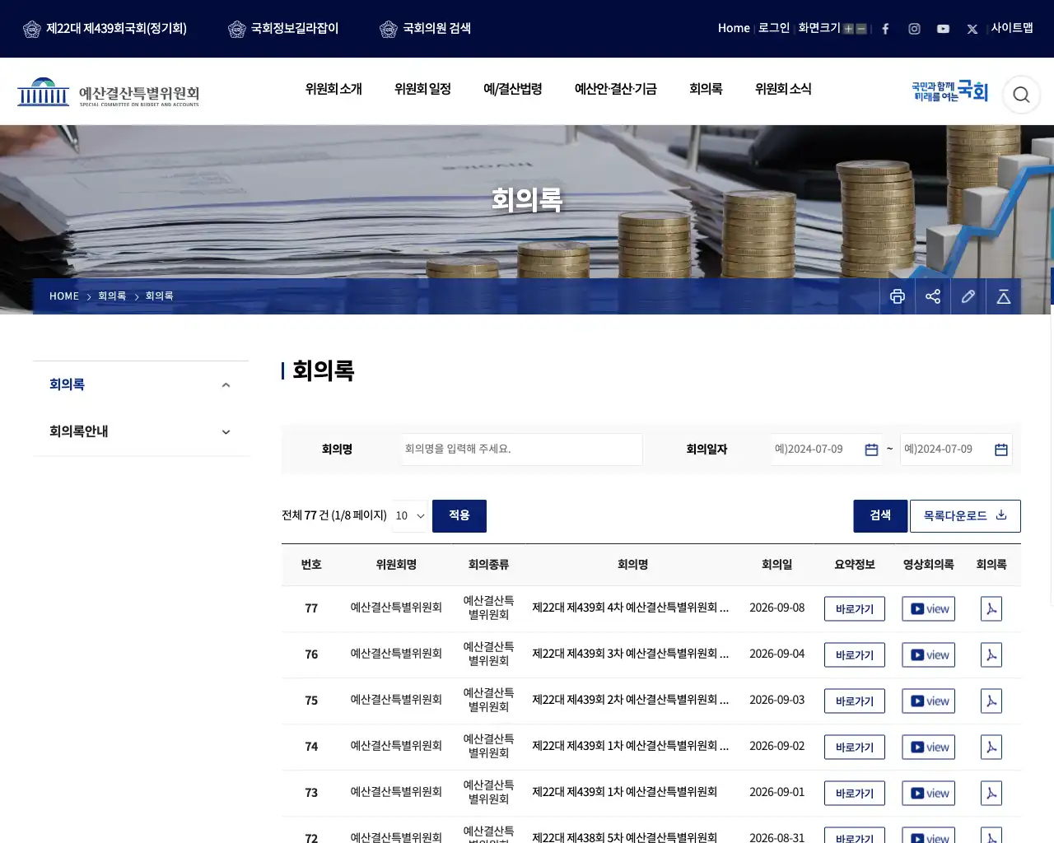Open the X (Twitter) icon link

pyautogui.click(x=972, y=29)
